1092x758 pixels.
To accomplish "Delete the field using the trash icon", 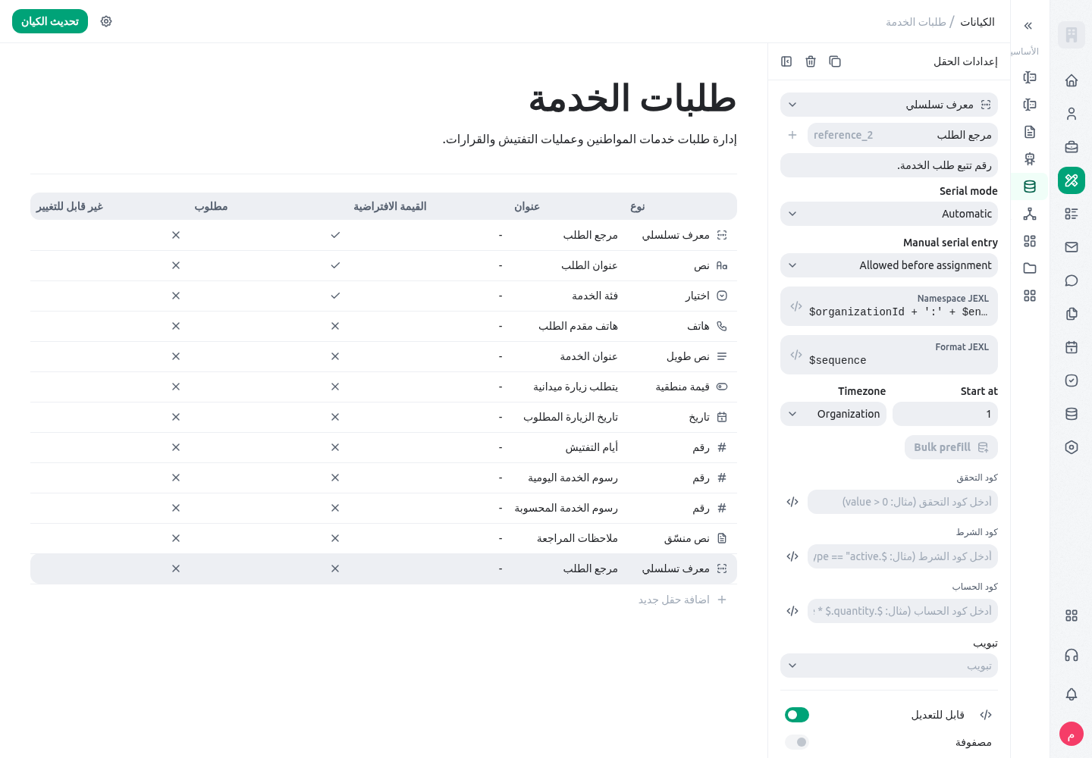I will coord(811,61).
